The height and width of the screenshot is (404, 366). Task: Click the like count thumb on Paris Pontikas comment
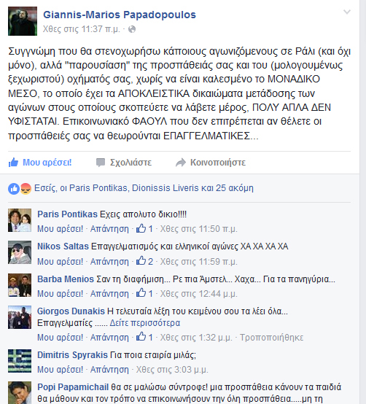pyautogui.click(x=141, y=228)
